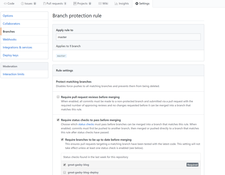Go to the Pull requests tab

click(x=55, y=4)
